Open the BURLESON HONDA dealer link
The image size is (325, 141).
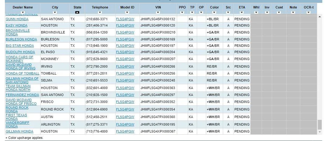click(x=21, y=39)
